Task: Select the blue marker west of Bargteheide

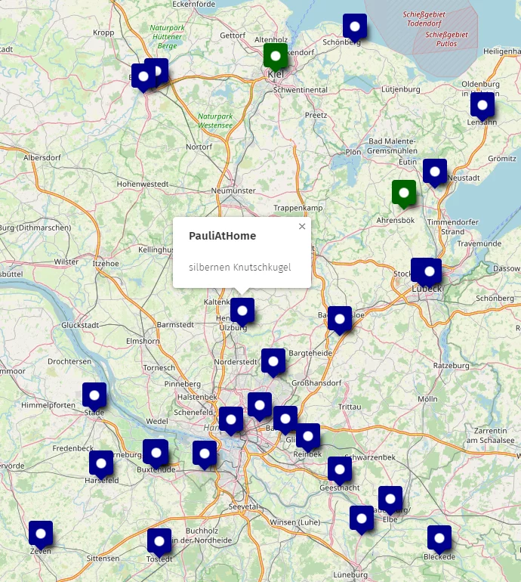Action: [273, 361]
